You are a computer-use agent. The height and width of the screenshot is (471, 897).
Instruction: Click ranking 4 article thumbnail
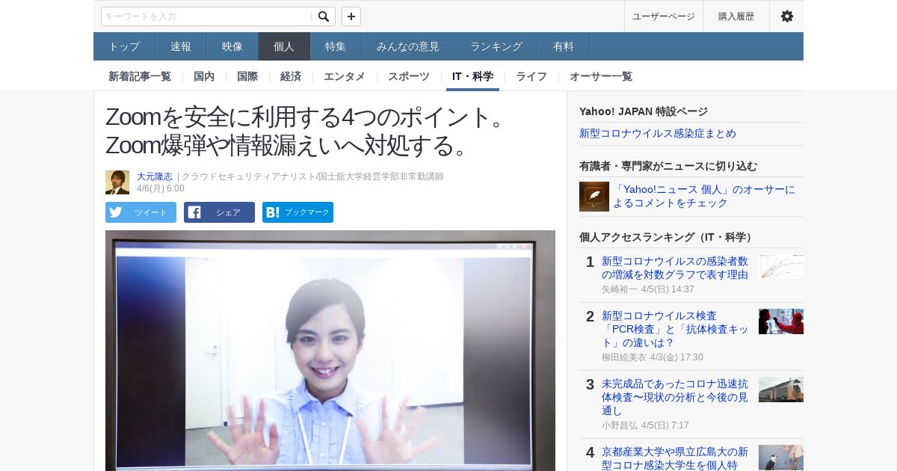(781, 458)
